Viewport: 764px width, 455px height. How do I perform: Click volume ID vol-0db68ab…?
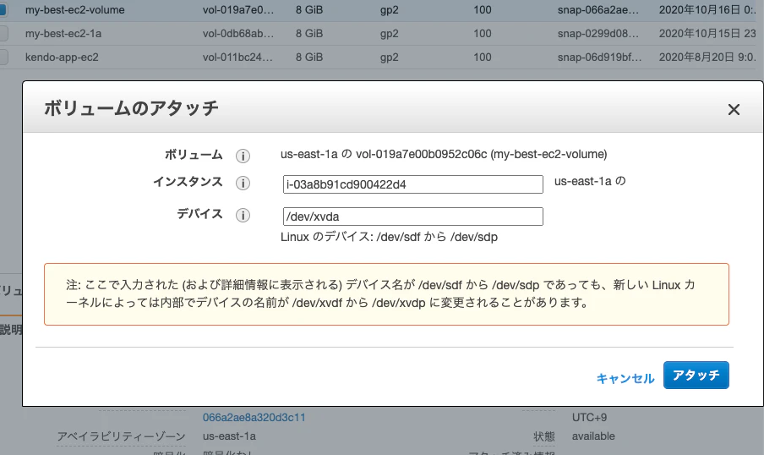tap(238, 33)
